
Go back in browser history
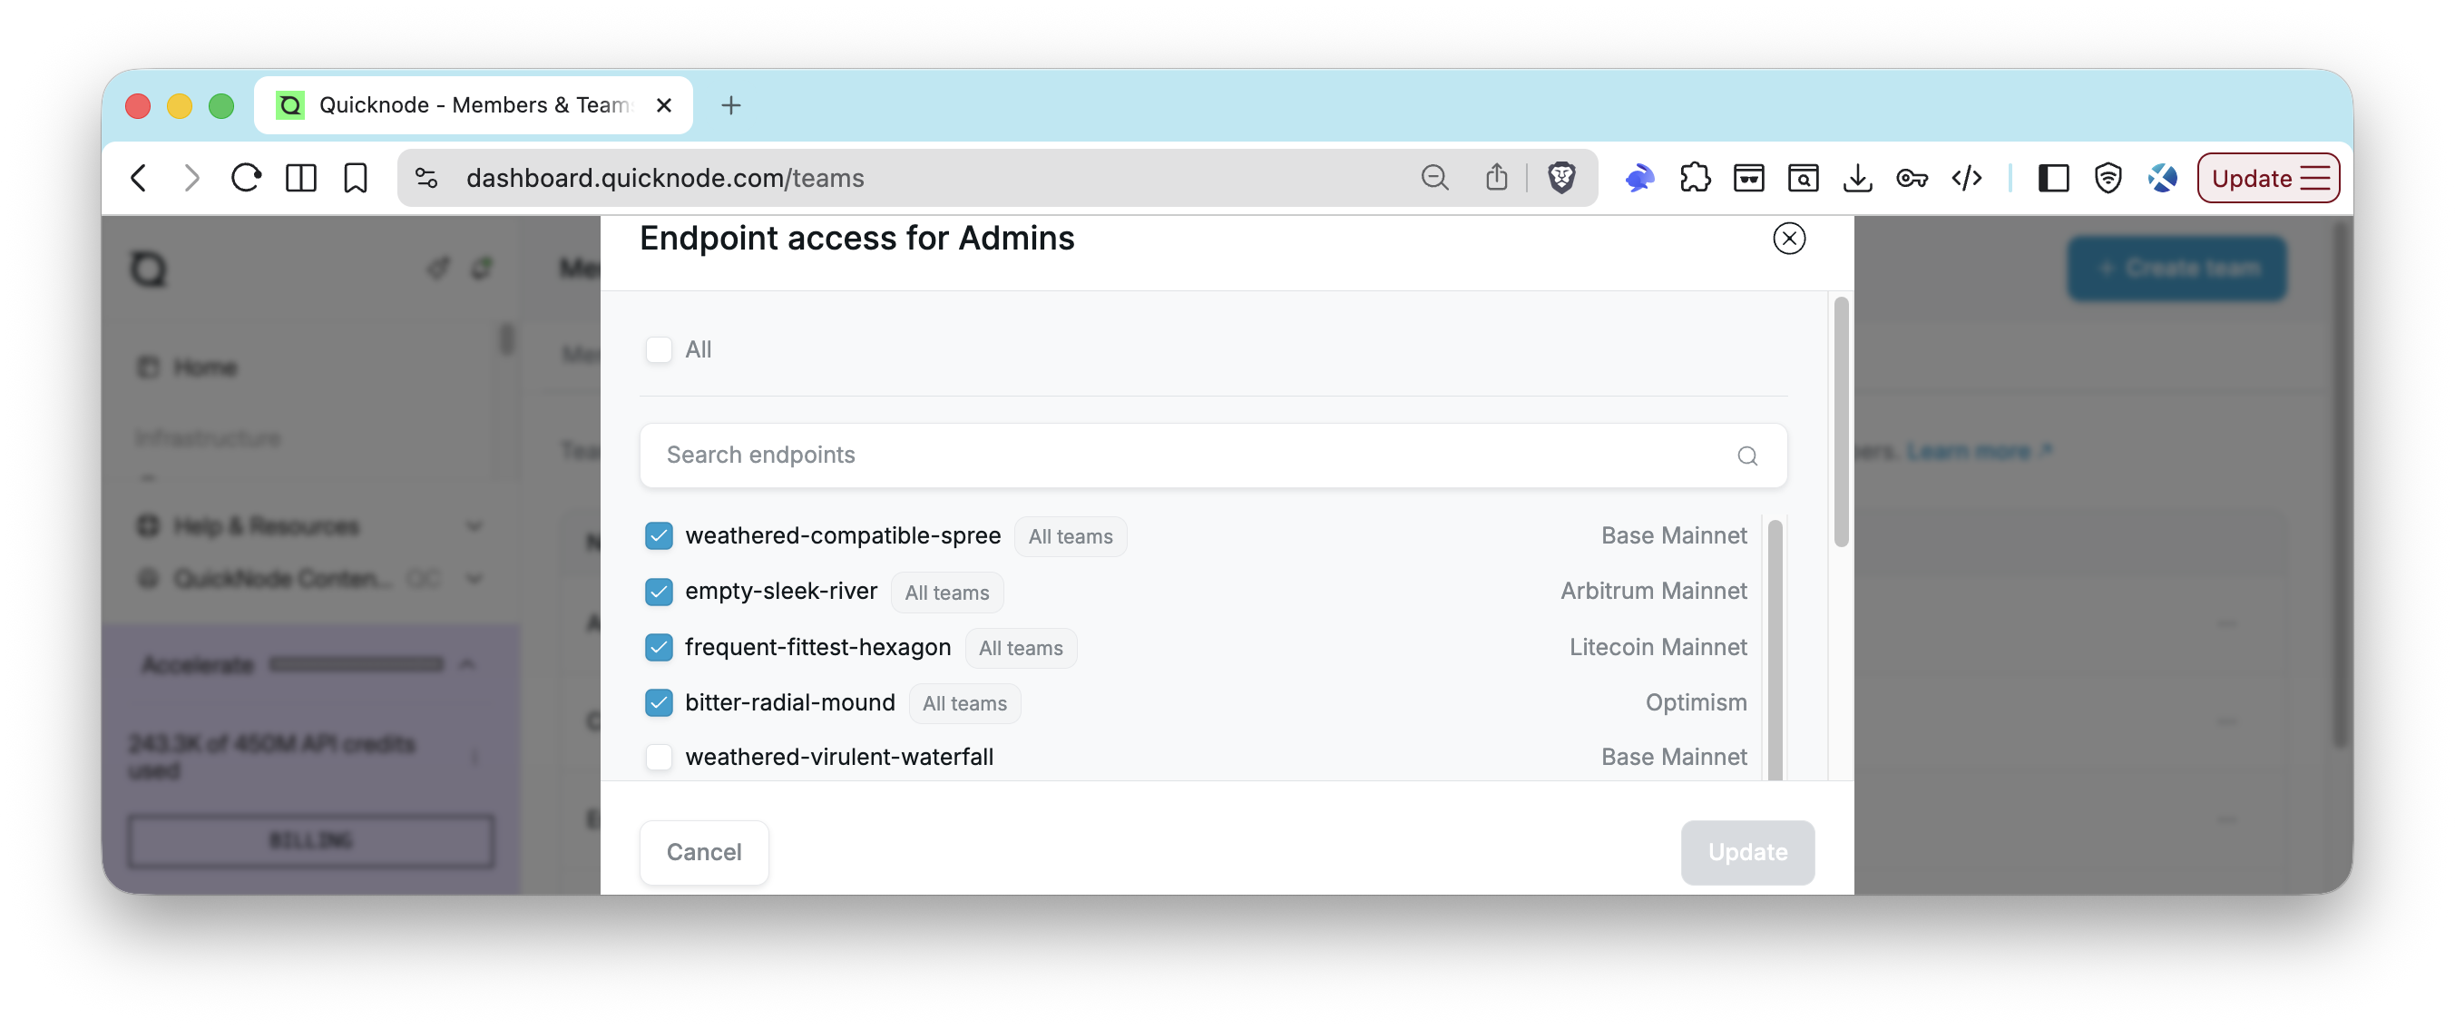[x=139, y=178]
